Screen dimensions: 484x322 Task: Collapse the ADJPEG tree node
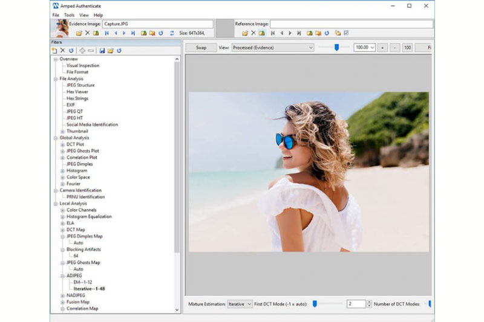coord(63,275)
